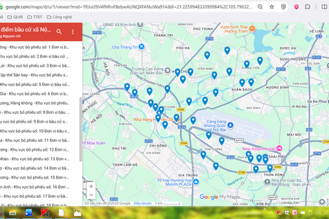This screenshot has height=219, width=329.
Task: Click the sidebar list vertical scrollbar
Action: 80,130
